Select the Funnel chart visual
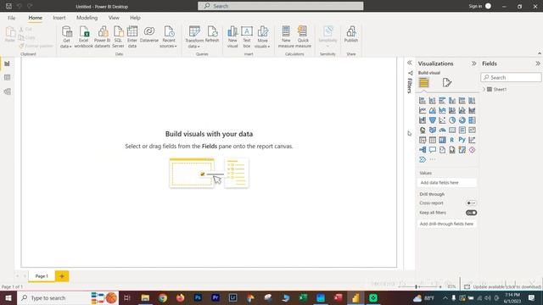Screen dimensions: 543x305 point(433,120)
